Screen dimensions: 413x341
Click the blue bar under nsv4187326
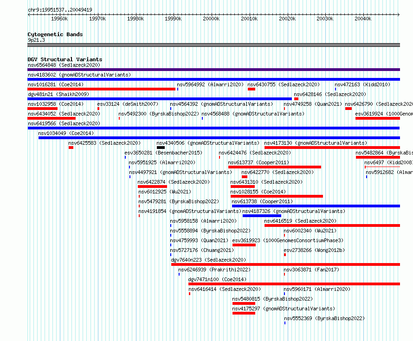click(262, 216)
